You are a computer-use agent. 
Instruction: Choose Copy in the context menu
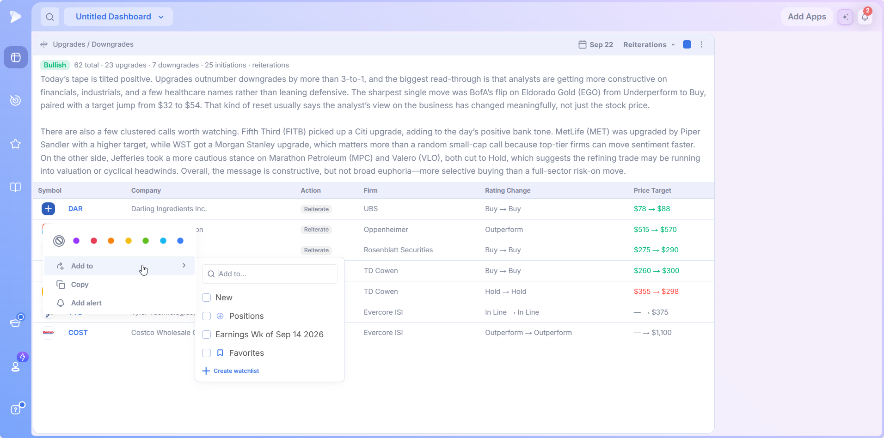(119, 285)
